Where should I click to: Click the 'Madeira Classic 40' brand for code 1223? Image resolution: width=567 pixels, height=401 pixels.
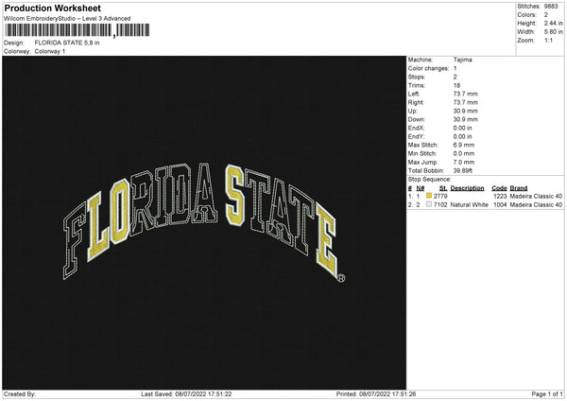click(536, 196)
